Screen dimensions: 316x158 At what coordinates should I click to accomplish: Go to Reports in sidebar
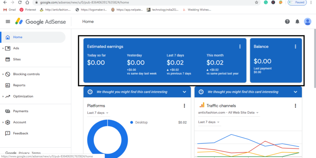(x=19, y=85)
